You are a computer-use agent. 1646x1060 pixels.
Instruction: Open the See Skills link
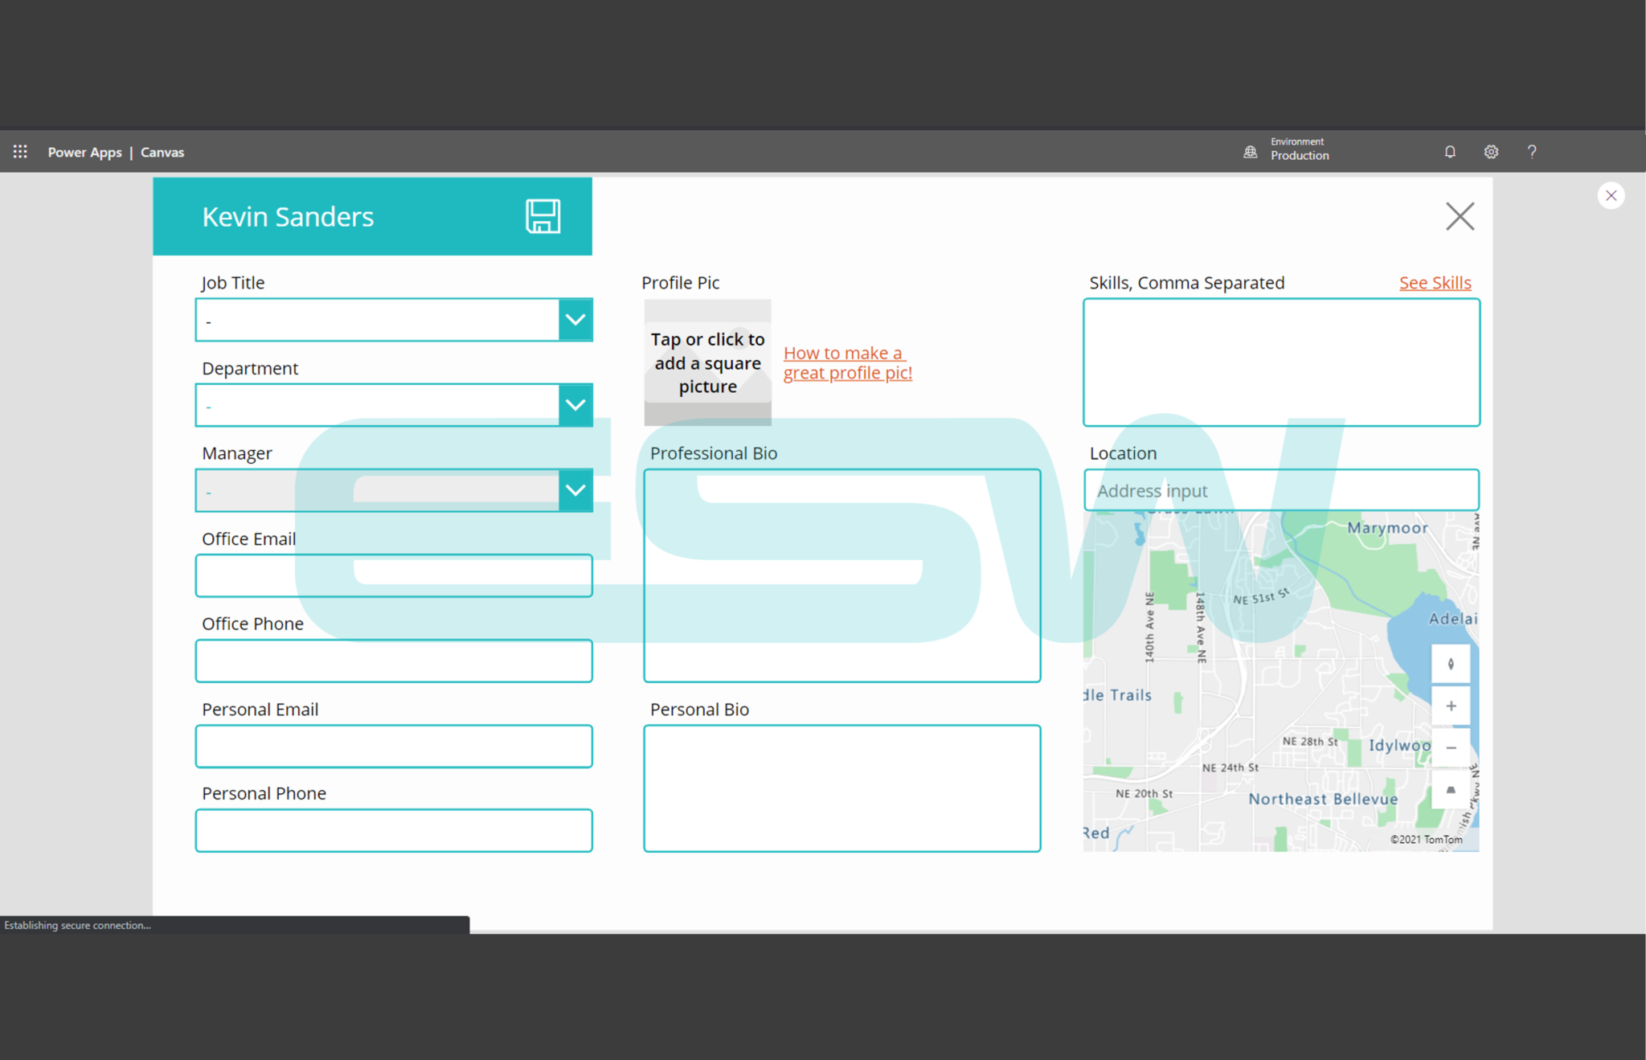pyautogui.click(x=1435, y=282)
